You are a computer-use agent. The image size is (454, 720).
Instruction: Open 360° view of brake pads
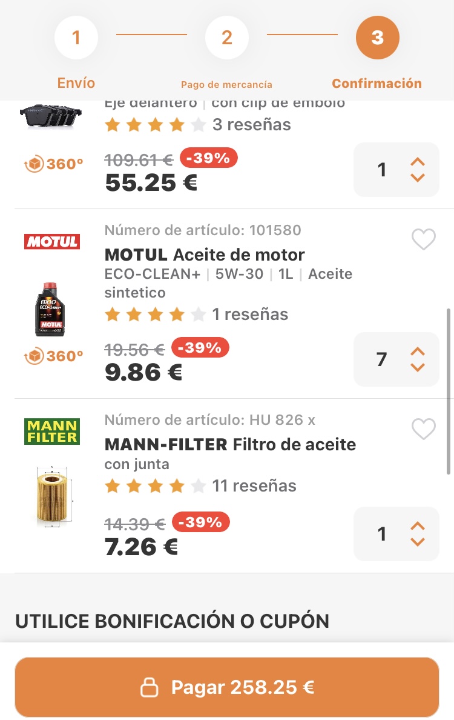pos(54,164)
